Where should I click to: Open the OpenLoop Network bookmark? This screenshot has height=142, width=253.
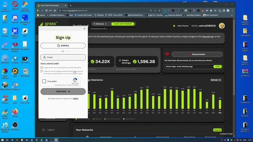pyautogui.click(x=174, y=15)
